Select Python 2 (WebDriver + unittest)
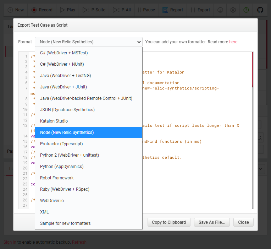271x249 pixels. click(89, 155)
